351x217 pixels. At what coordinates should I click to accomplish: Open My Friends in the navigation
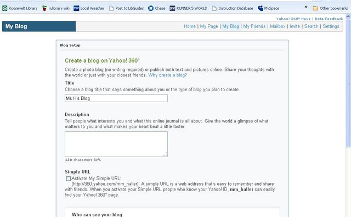click(254, 26)
